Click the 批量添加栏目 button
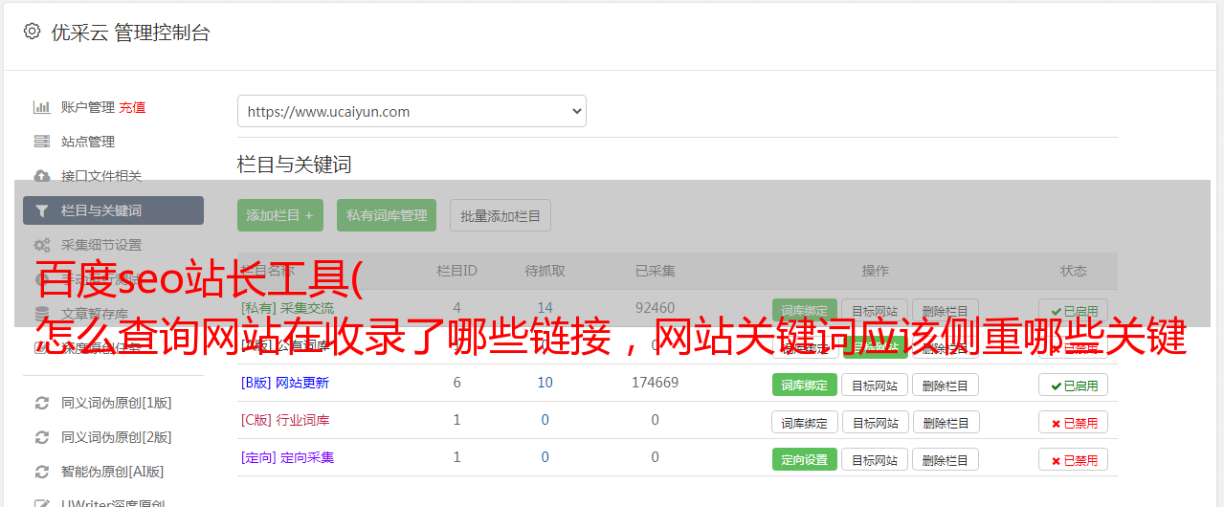The width and height of the screenshot is (1224, 507). pos(501,215)
